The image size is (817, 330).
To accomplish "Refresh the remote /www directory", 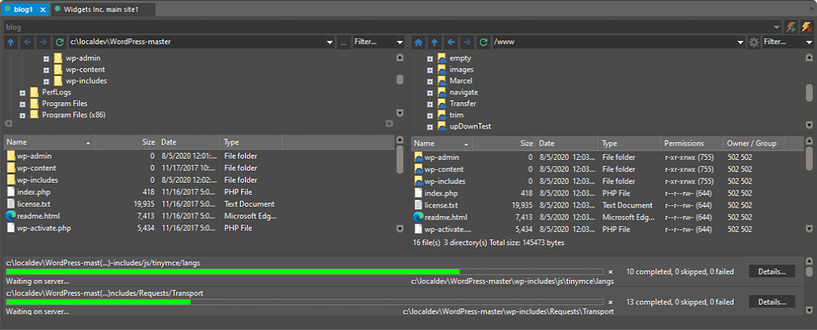I will click(x=483, y=43).
